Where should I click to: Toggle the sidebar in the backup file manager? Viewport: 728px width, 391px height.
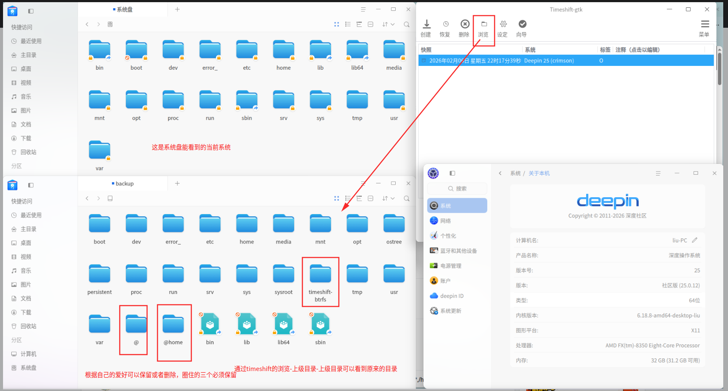pos(31,185)
